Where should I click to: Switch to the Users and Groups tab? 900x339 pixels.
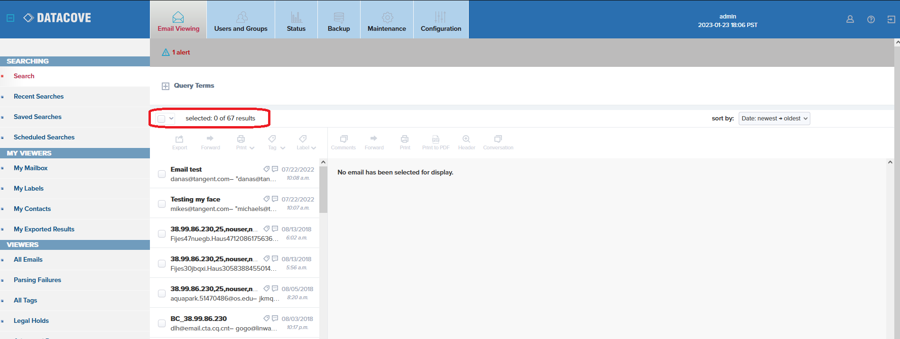coord(241,19)
